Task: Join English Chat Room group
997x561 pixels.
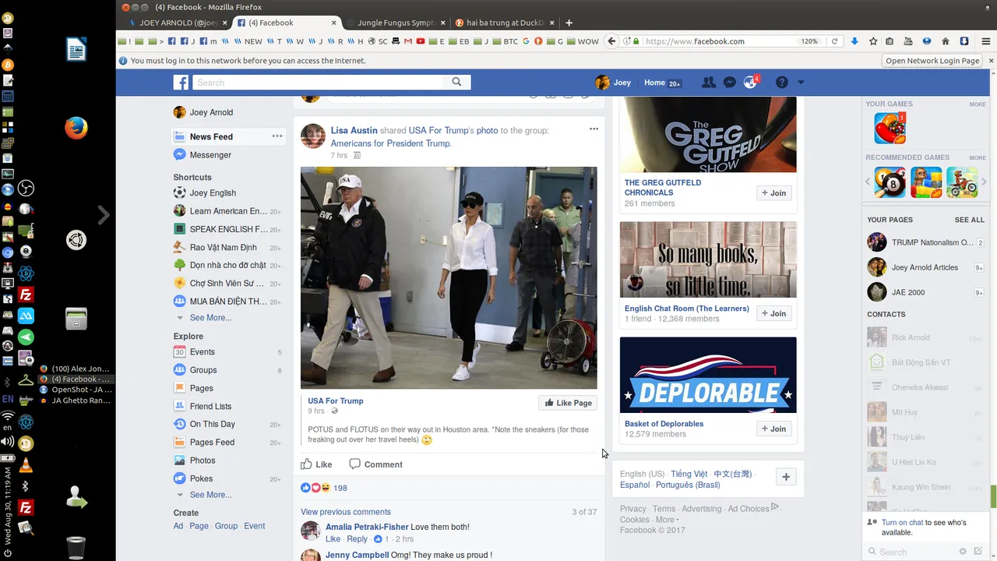Action: (773, 313)
